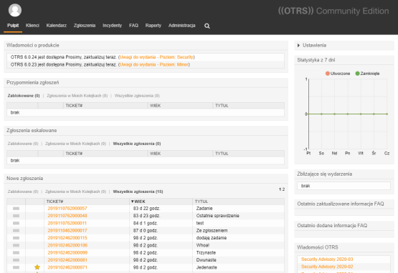
Task: Click the Nowe zgłoszenia widget header
Action: (24, 179)
